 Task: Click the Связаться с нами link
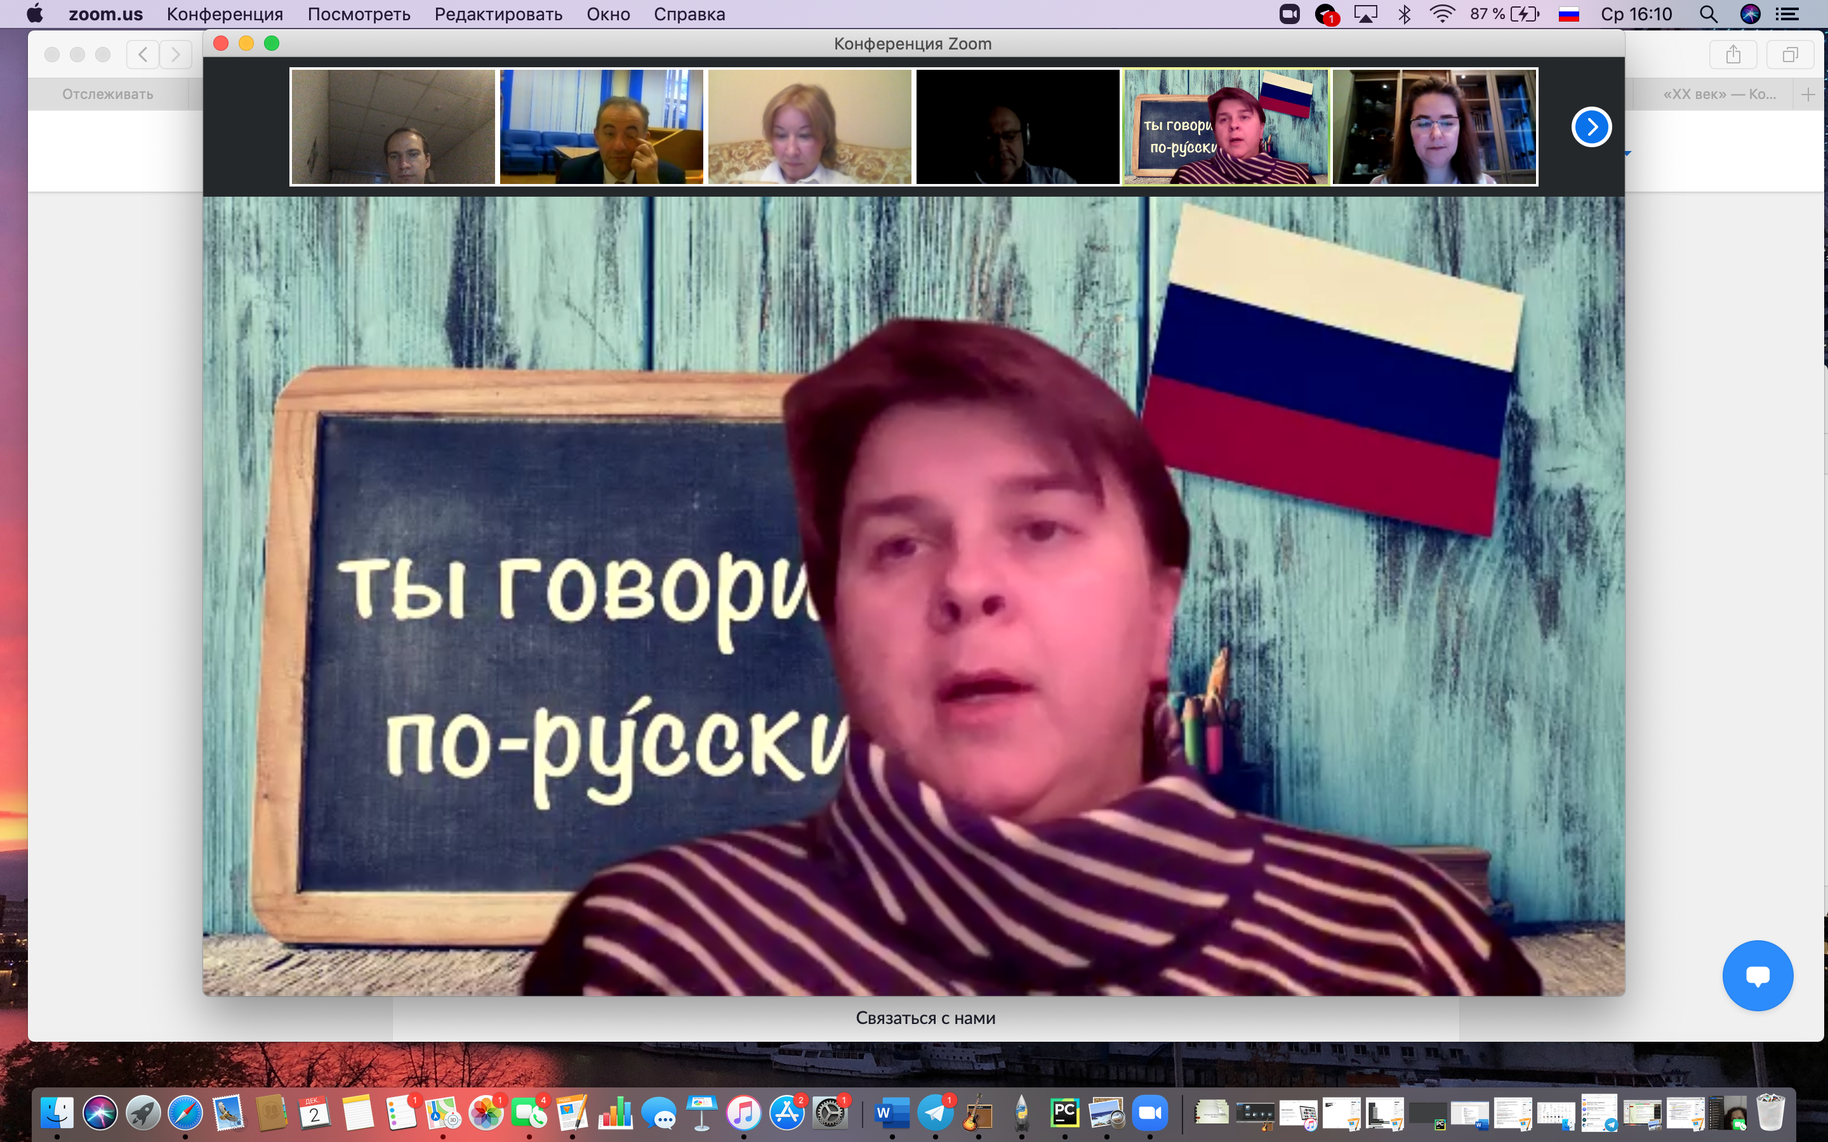click(x=925, y=1018)
